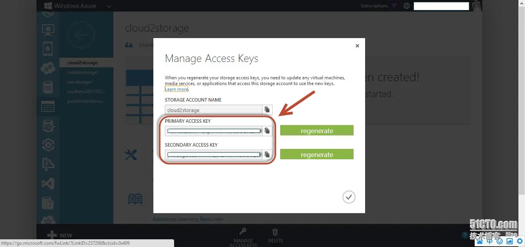Open the Subscriptions filter
Screen dimensions: 525x247
(379, 6)
